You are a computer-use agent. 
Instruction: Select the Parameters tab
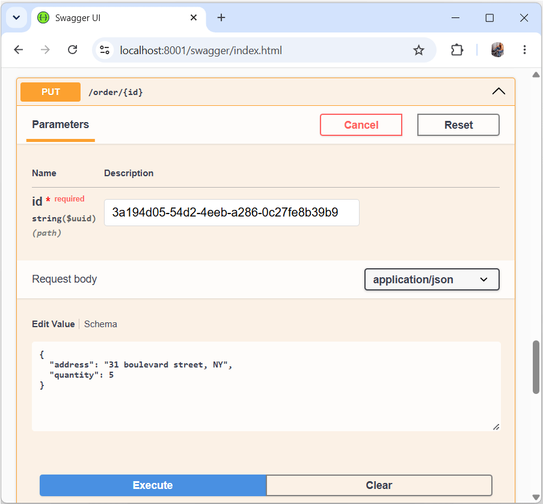click(x=61, y=124)
